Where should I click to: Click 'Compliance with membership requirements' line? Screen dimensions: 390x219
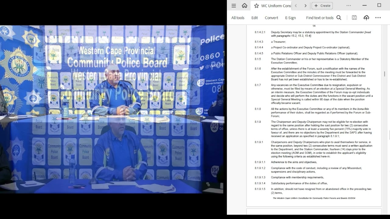coord(297,177)
